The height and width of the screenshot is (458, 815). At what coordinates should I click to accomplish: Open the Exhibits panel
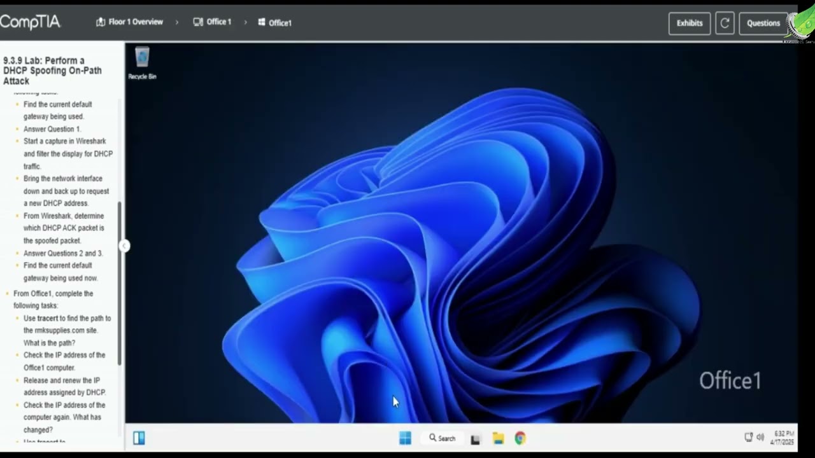click(x=690, y=23)
